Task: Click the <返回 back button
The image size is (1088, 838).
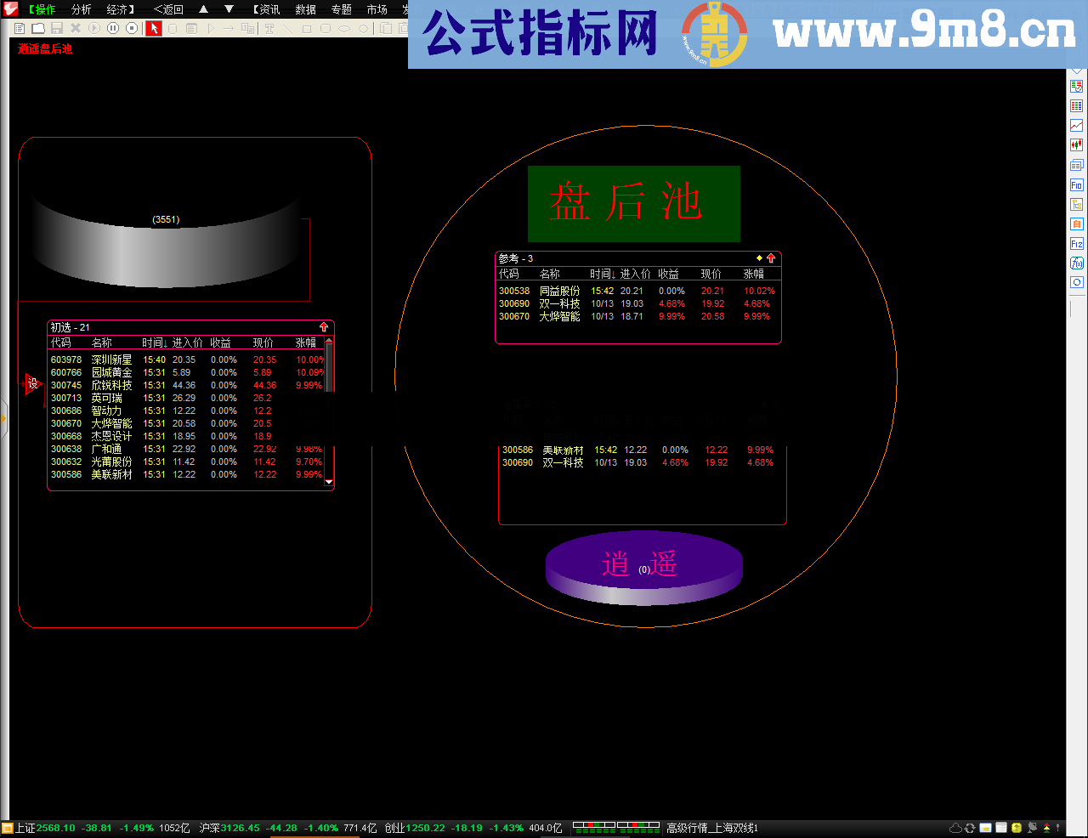Action: coord(168,9)
